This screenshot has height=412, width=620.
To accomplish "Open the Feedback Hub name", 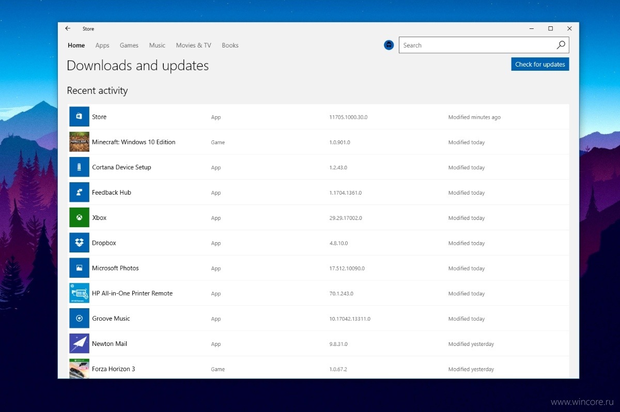I will tap(112, 193).
